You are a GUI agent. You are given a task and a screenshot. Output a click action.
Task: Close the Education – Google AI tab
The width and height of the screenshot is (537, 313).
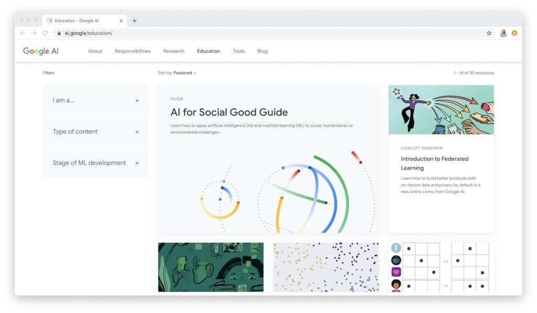(x=121, y=21)
